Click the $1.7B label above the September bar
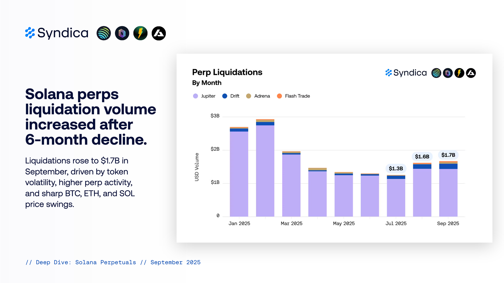The width and height of the screenshot is (504, 283). coord(448,155)
